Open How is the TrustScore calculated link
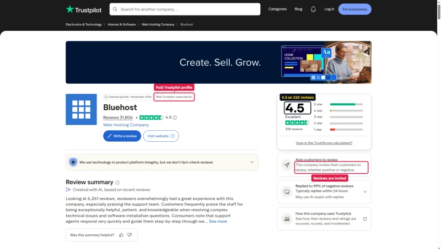The width and height of the screenshot is (441, 251). 324,143
